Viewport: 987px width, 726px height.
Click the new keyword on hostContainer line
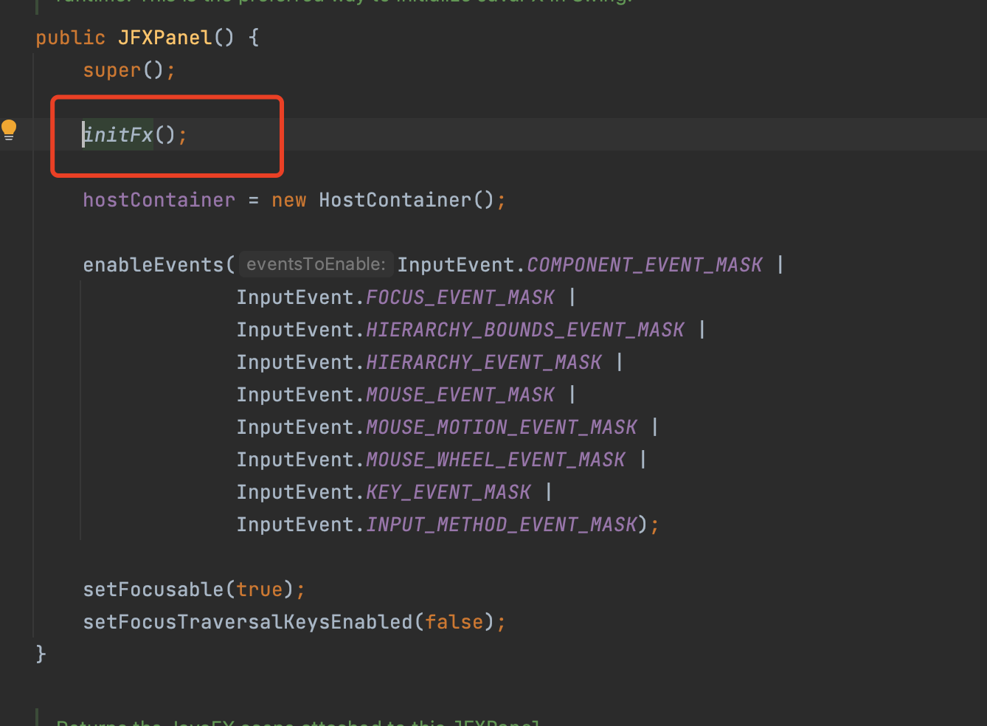click(x=288, y=199)
